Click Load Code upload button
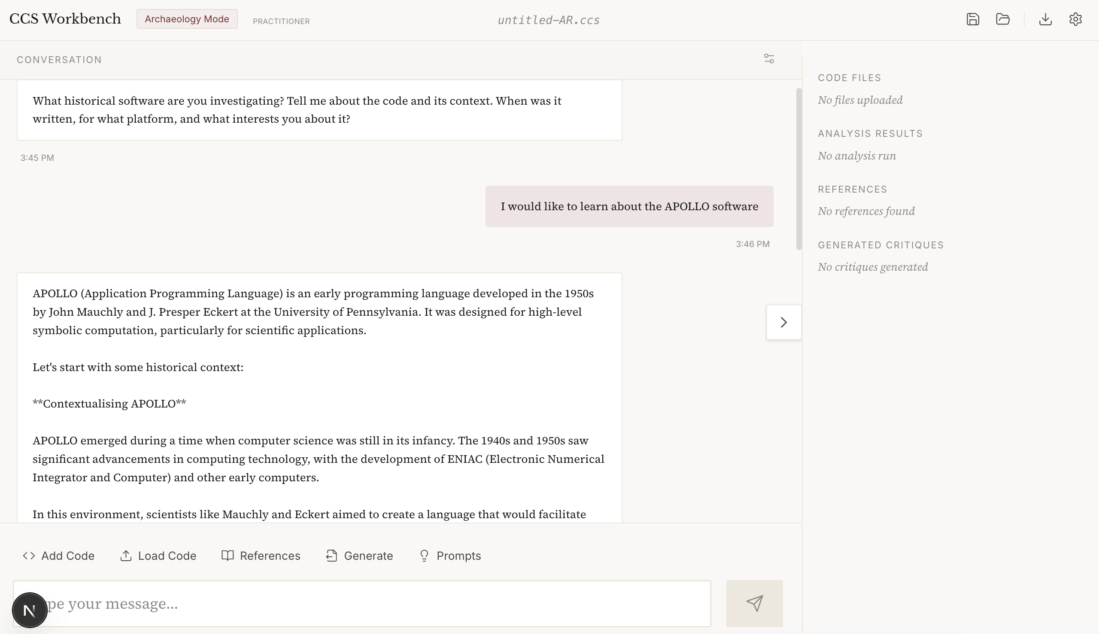 pyautogui.click(x=158, y=556)
